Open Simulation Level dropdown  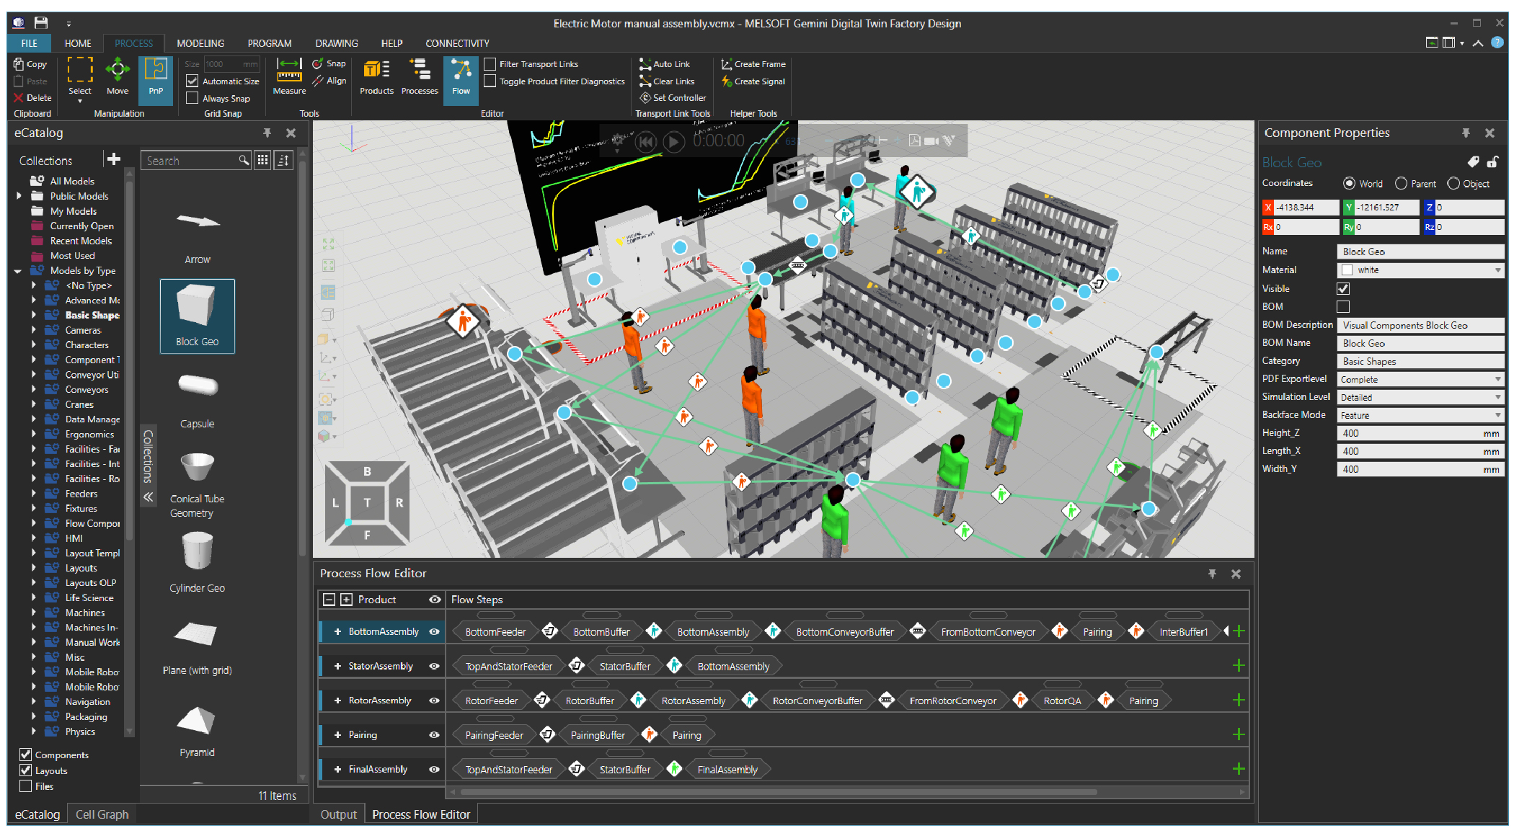1497,397
